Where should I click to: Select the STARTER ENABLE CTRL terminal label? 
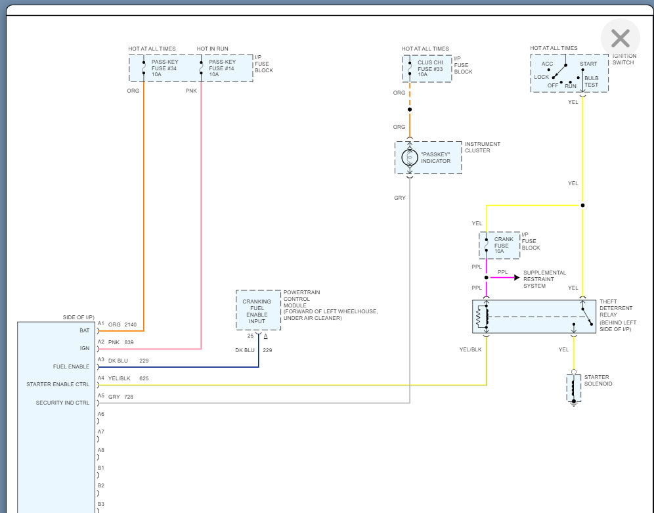tap(58, 384)
